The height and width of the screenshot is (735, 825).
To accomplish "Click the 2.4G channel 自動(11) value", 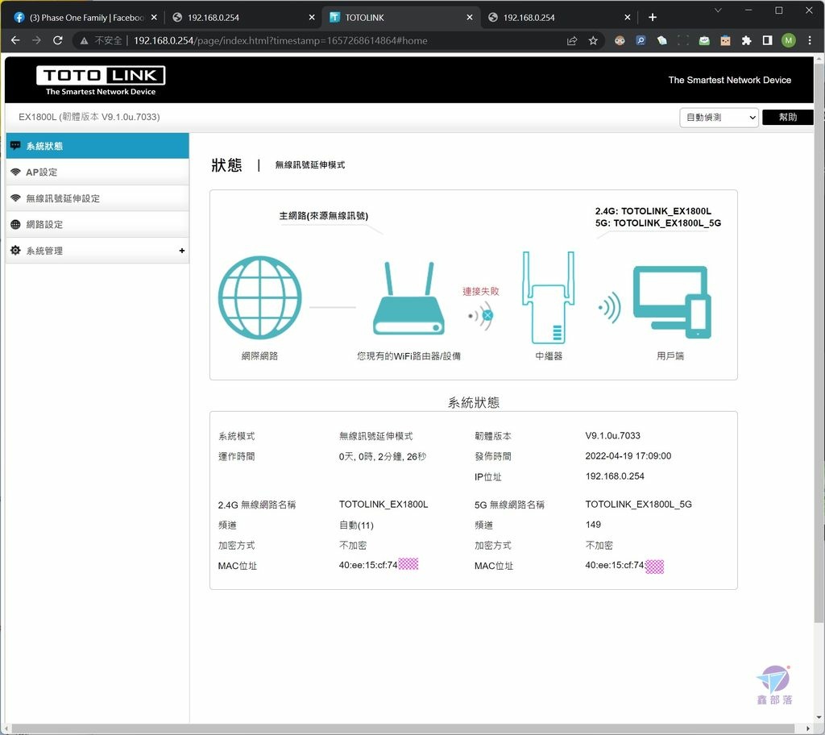I will (356, 525).
